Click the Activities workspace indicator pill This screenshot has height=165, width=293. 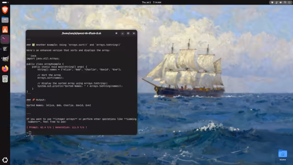click(x=5, y=2)
